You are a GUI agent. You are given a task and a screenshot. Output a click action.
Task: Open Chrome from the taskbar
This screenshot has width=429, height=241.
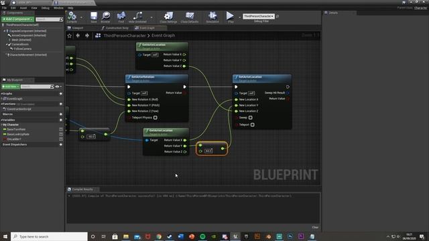159,236
